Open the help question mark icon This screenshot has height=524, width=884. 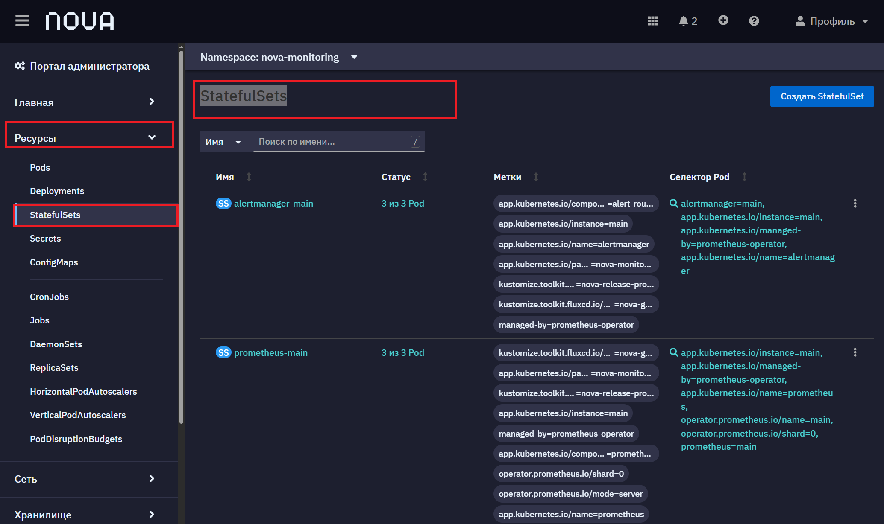(x=754, y=21)
